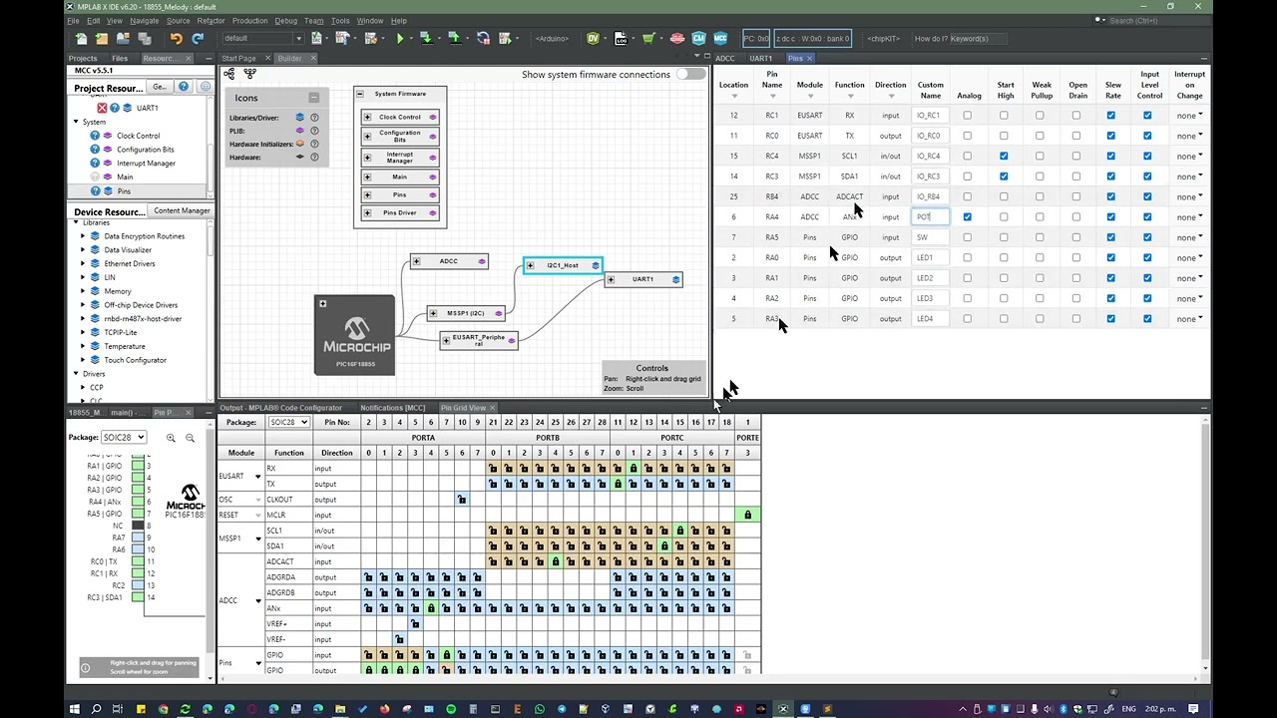Switch to the Notifications [MCC] tab
The image size is (1277, 718).
click(x=392, y=408)
